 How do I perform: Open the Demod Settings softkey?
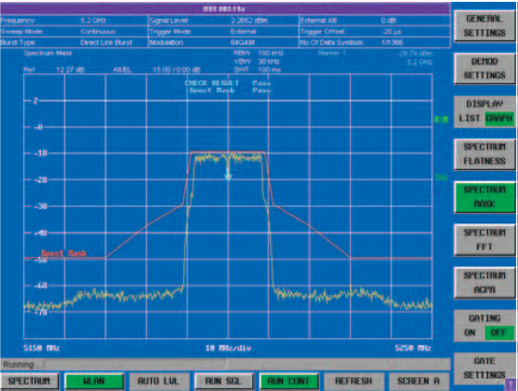(485, 68)
